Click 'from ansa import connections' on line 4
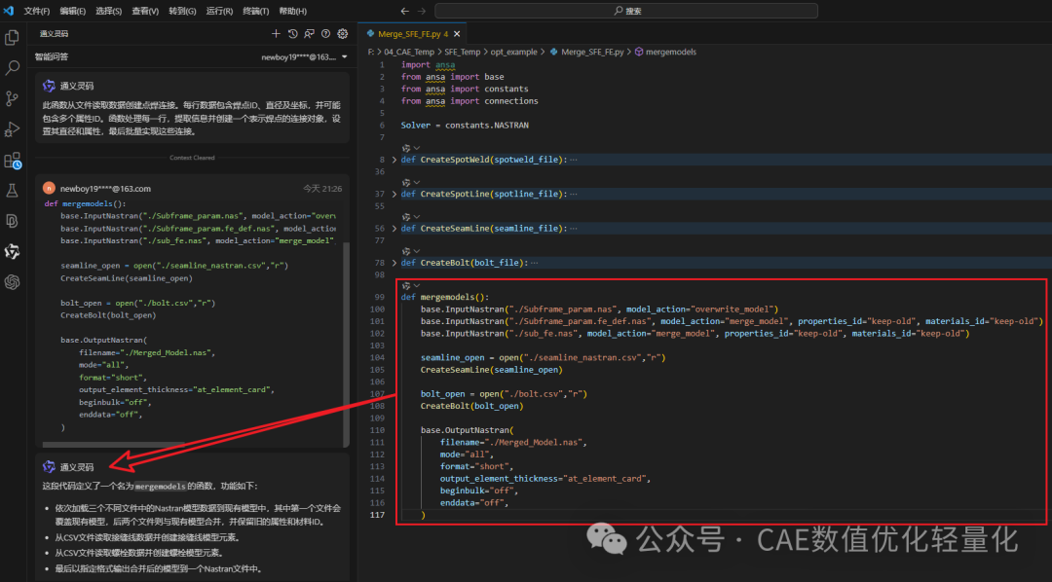This screenshot has height=582, width=1052. click(x=470, y=101)
